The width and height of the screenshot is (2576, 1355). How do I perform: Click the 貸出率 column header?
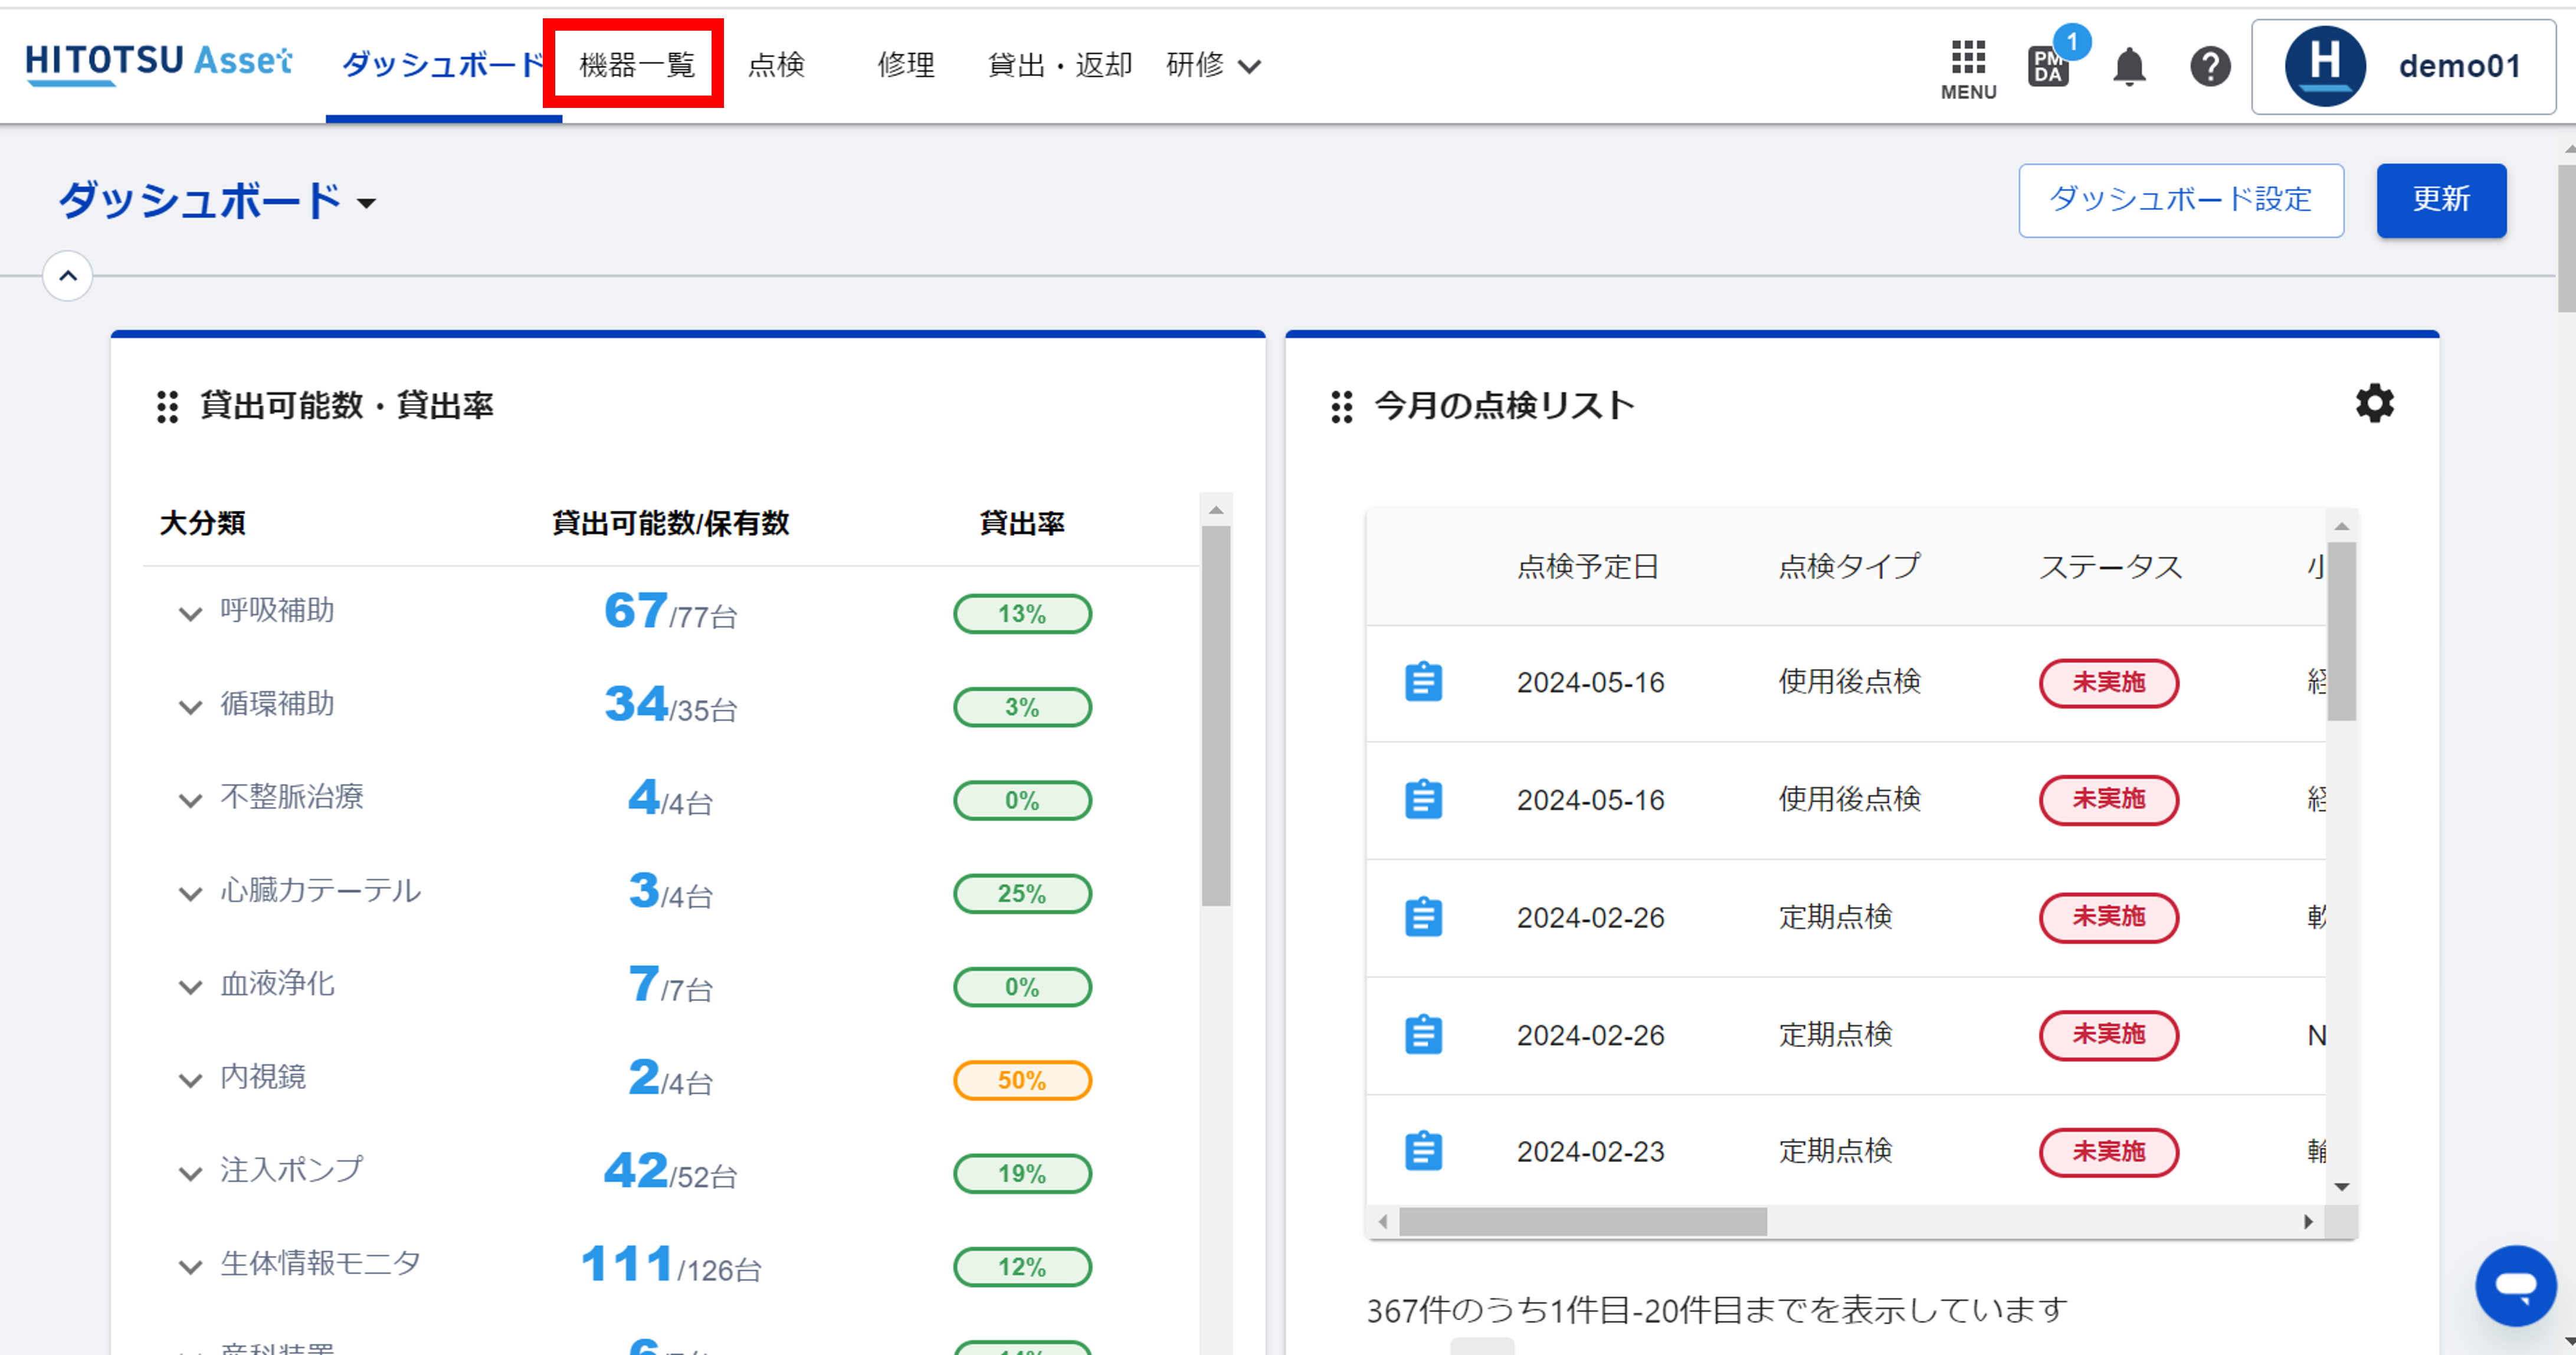[x=1022, y=523]
